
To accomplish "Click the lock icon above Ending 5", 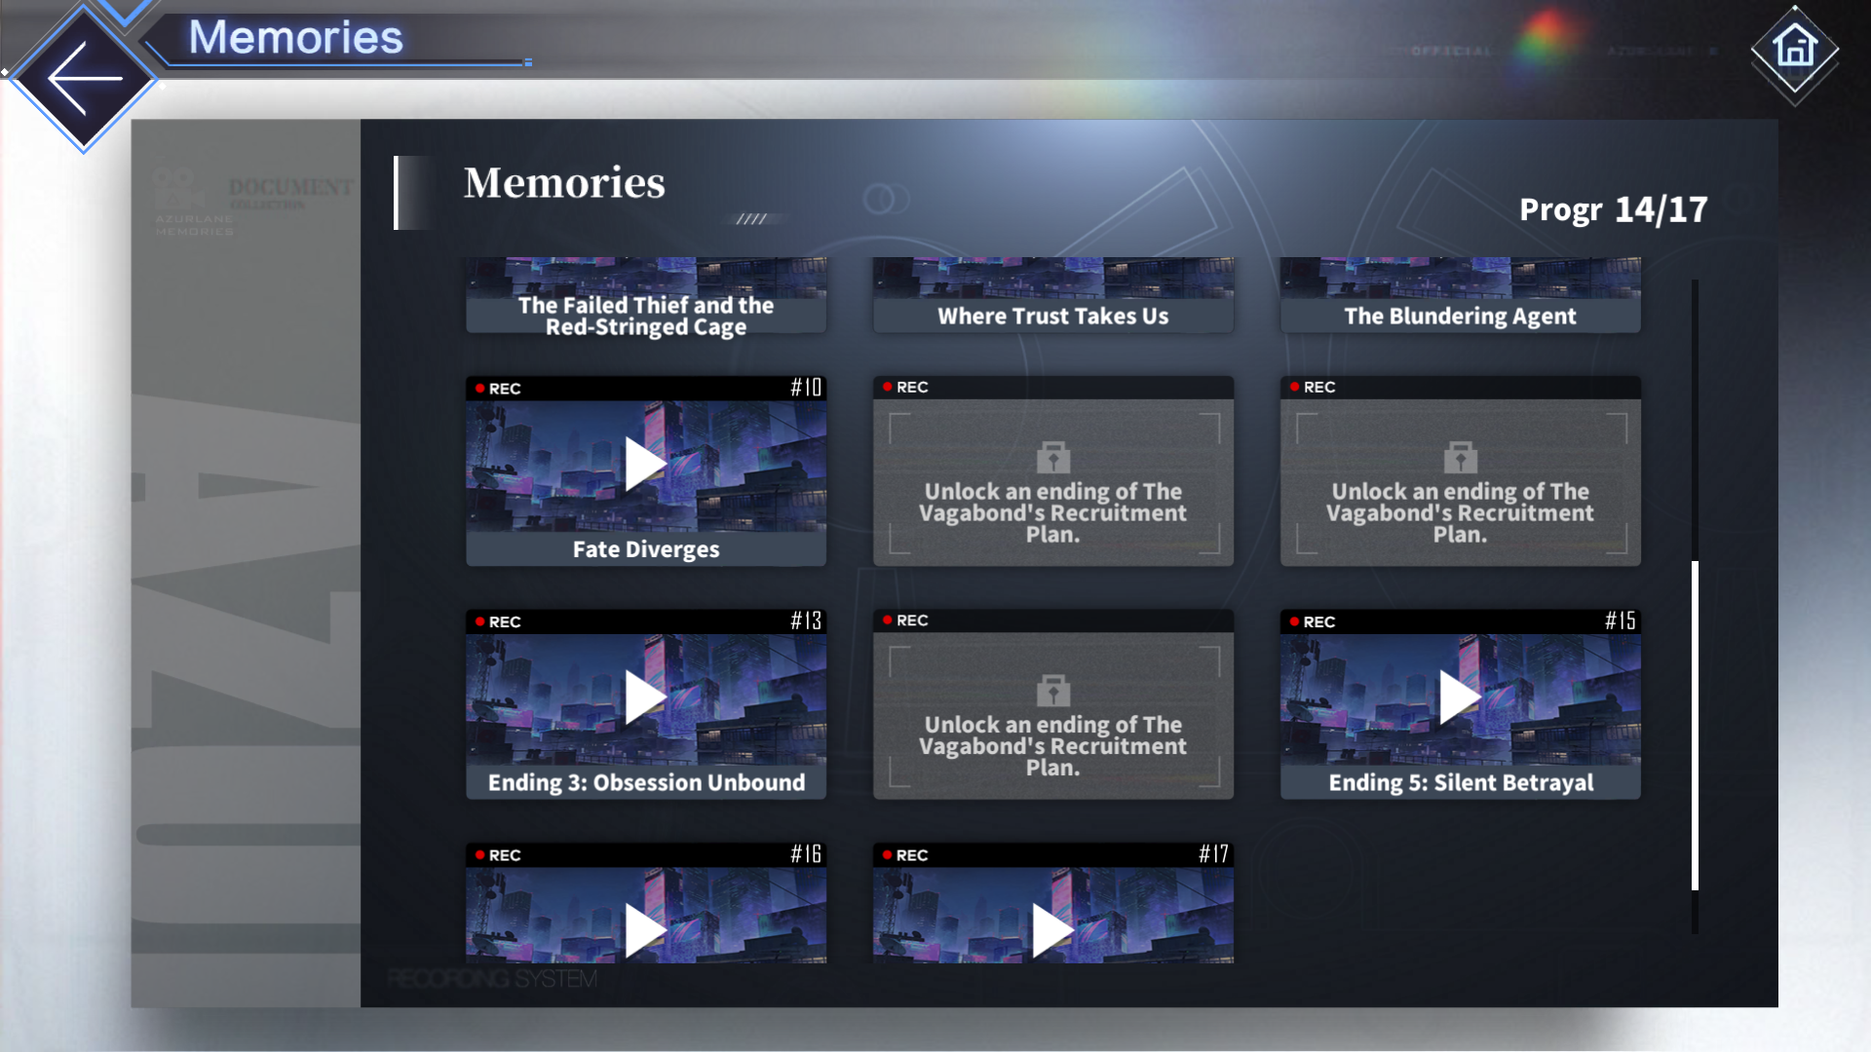I will click(x=1460, y=457).
